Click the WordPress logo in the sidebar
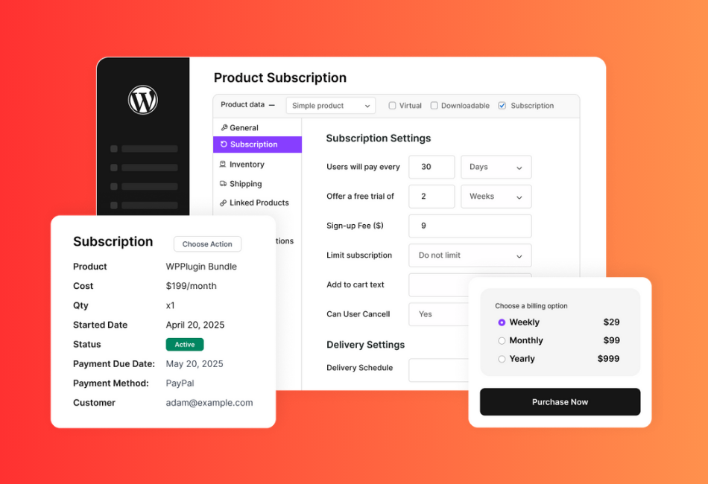The width and height of the screenshot is (708, 484). (x=142, y=99)
